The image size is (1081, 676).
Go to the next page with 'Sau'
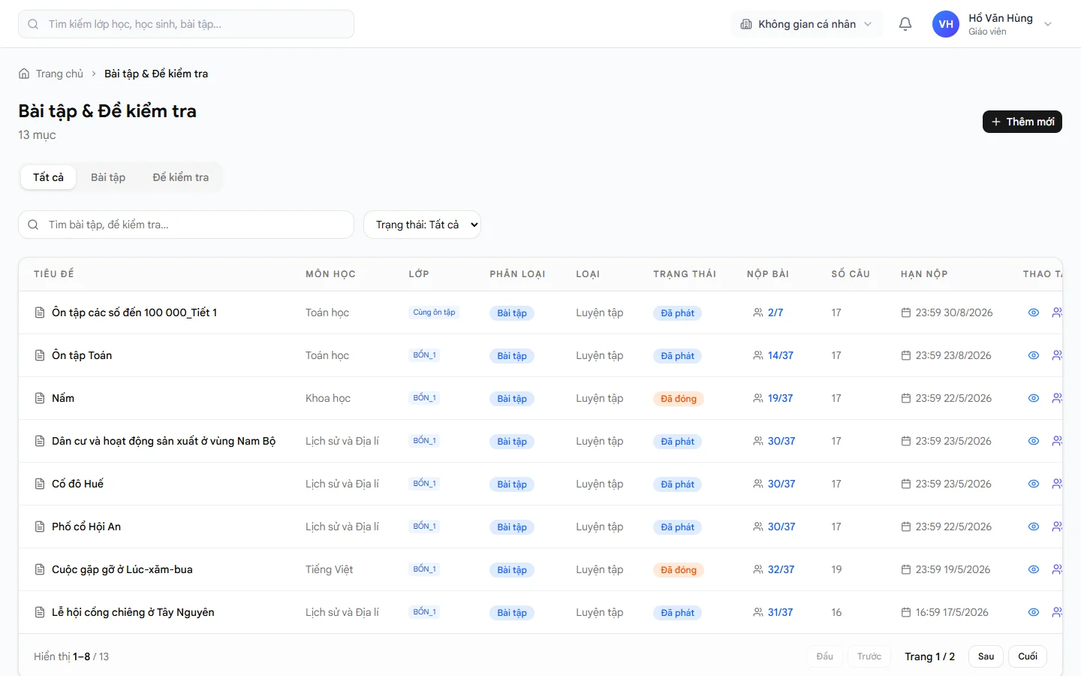click(986, 656)
